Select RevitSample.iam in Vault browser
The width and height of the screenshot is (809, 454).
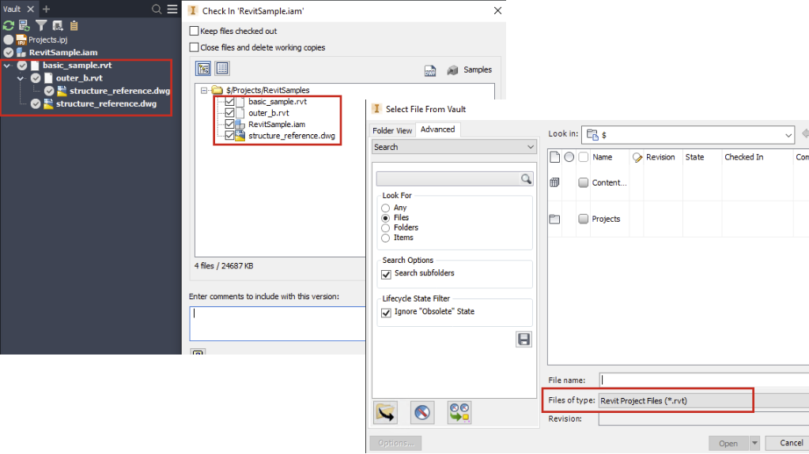pos(63,53)
